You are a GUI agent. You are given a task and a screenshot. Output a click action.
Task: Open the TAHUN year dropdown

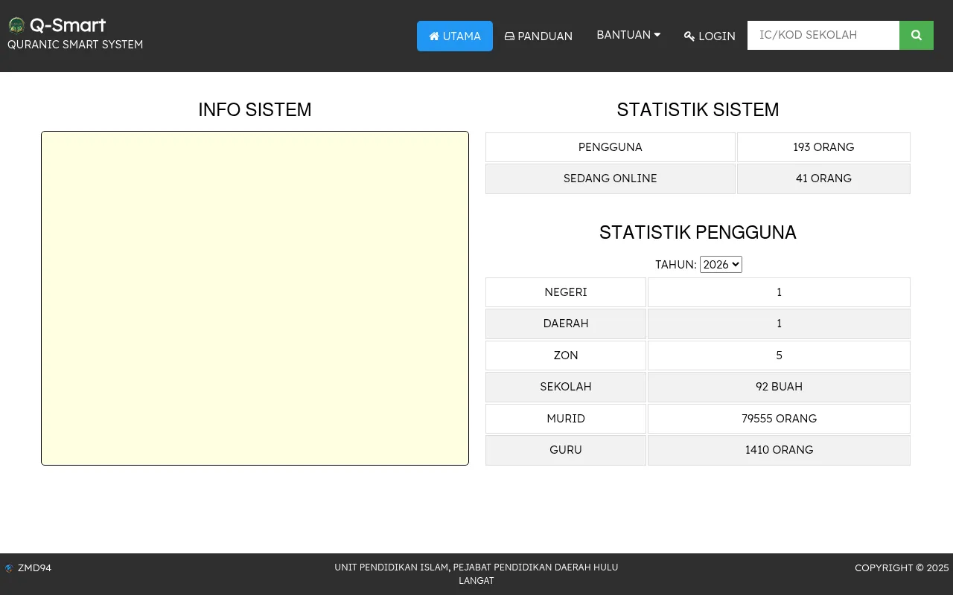click(721, 264)
